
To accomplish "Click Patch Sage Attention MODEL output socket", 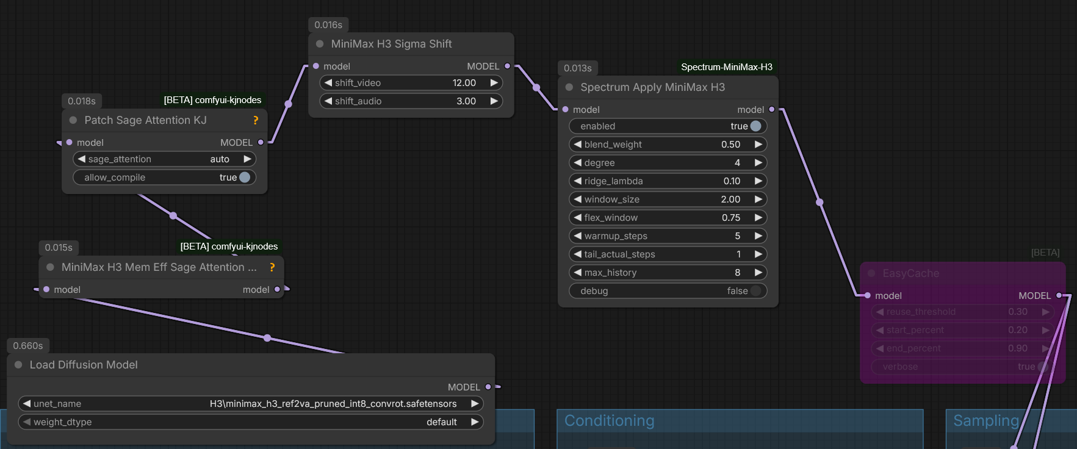I will [261, 142].
